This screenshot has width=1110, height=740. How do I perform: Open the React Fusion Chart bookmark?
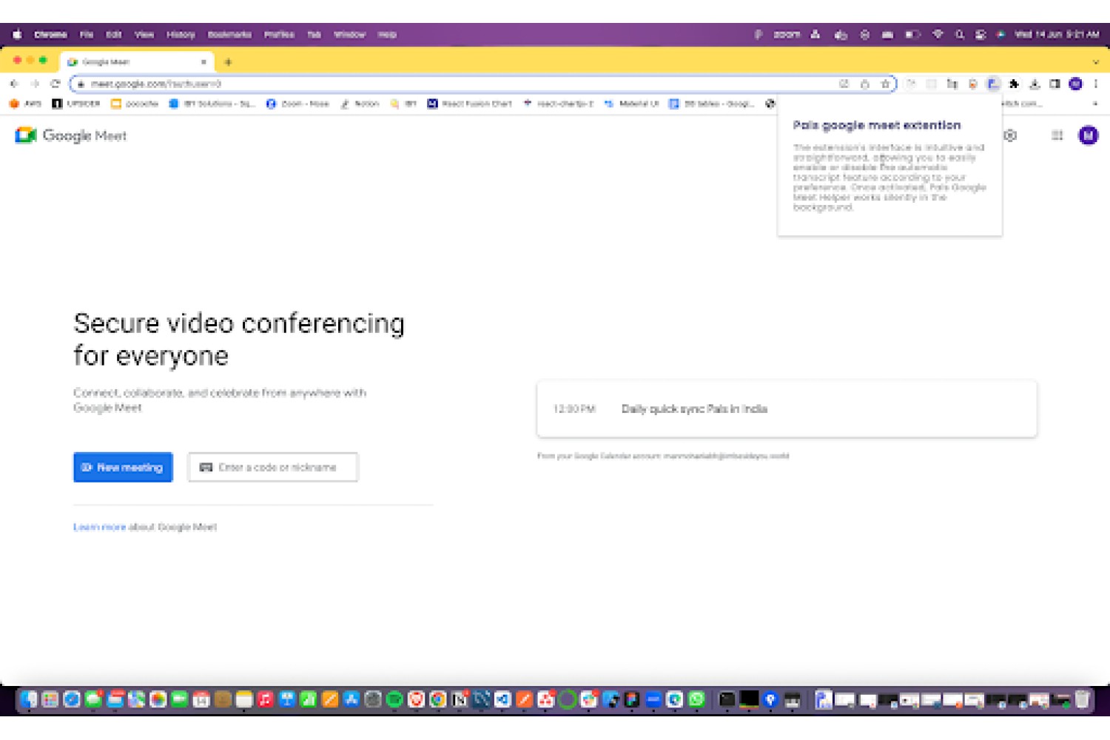pyautogui.click(x=470, y=104)
